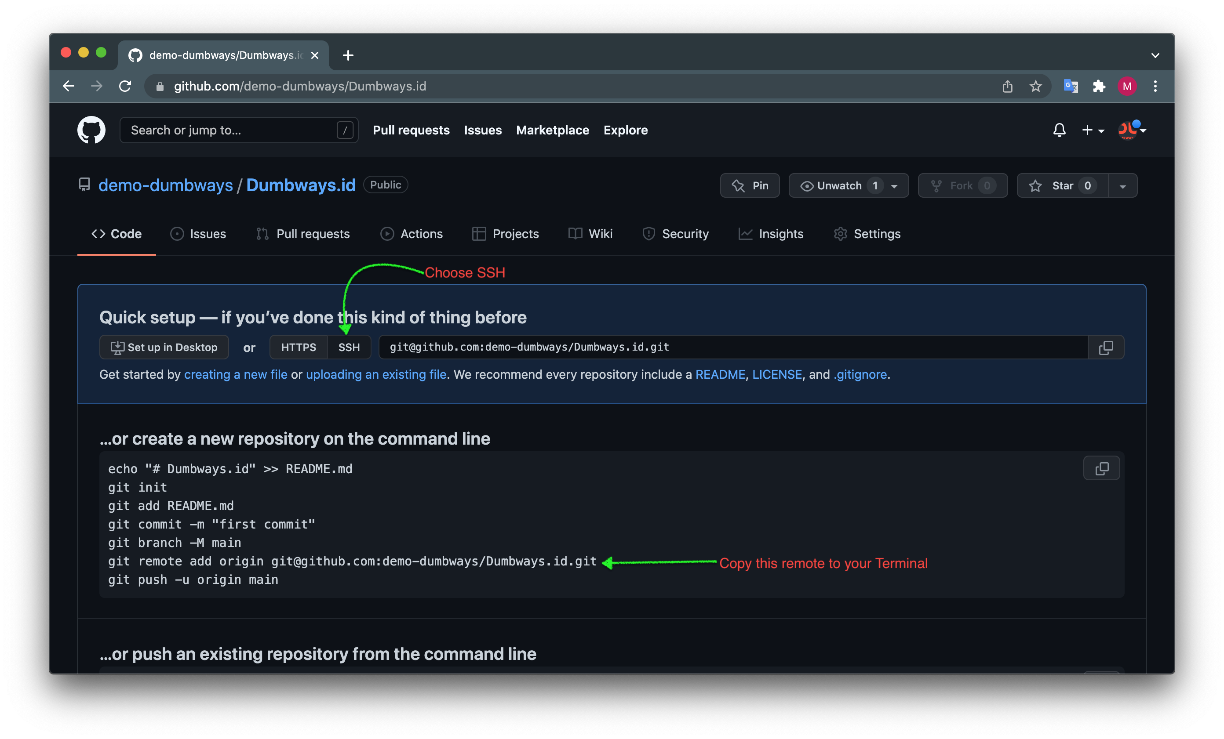This screenshot has height=739, width=1224.
Task: Open the README link
Action: click(x=720, y=375)
